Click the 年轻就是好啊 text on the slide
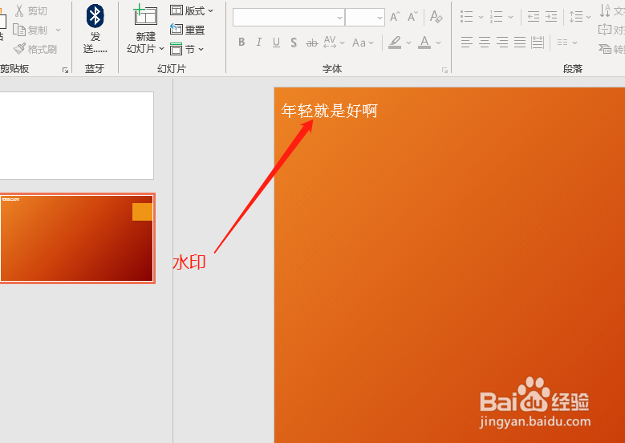This screenshot has height=443, width=625. [329, 111]
